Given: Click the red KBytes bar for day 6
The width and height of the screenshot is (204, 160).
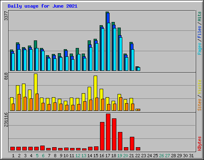Looking at the screenshot, I should [x=42, y=148].
